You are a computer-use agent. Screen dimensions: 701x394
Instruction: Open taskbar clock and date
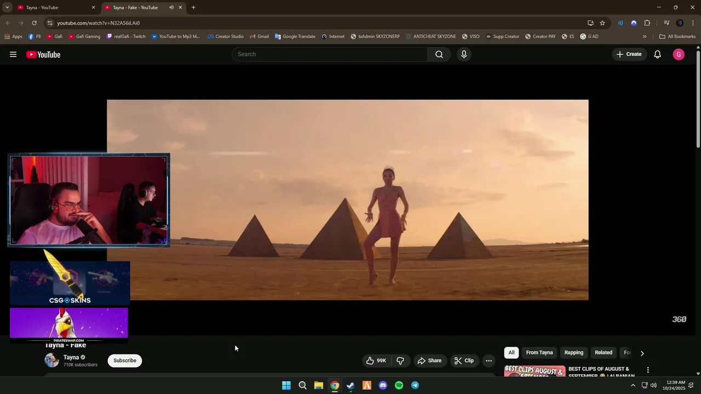click(674, 385)
